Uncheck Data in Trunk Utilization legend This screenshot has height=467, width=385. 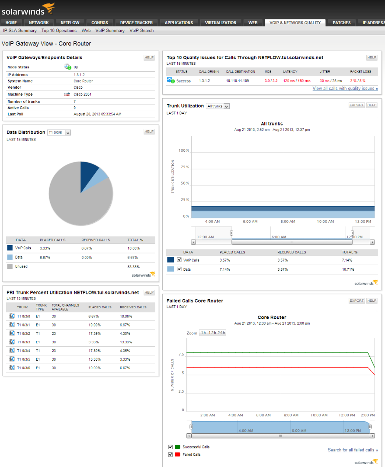179,269
